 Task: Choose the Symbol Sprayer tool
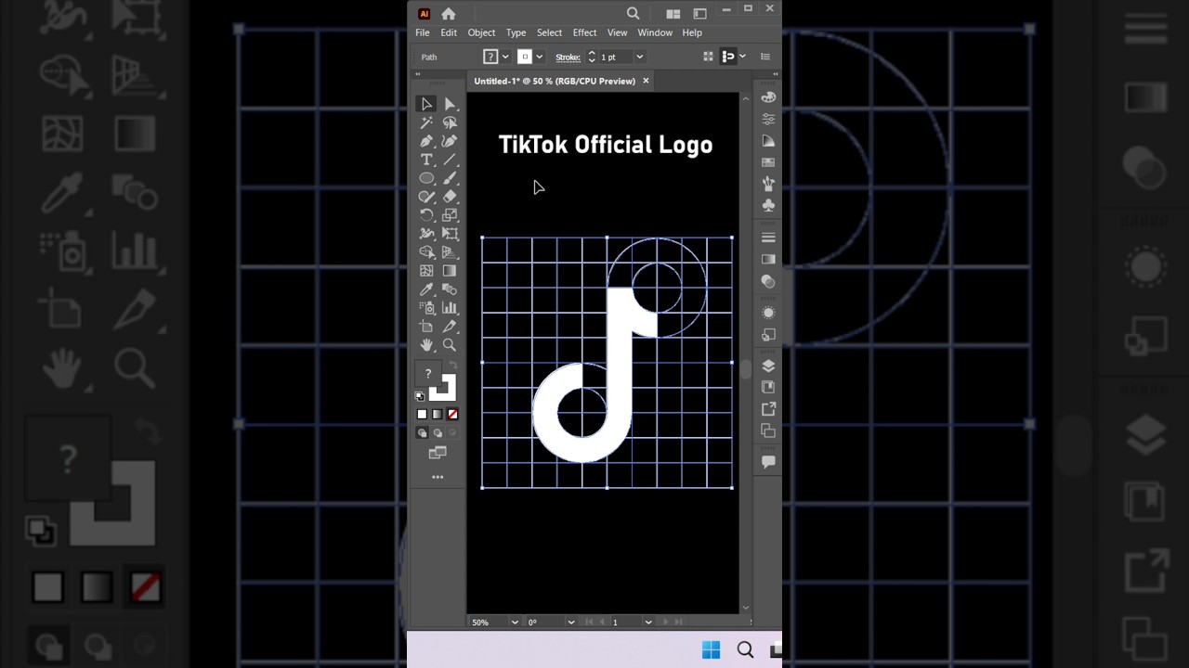[x=426, y=308]
